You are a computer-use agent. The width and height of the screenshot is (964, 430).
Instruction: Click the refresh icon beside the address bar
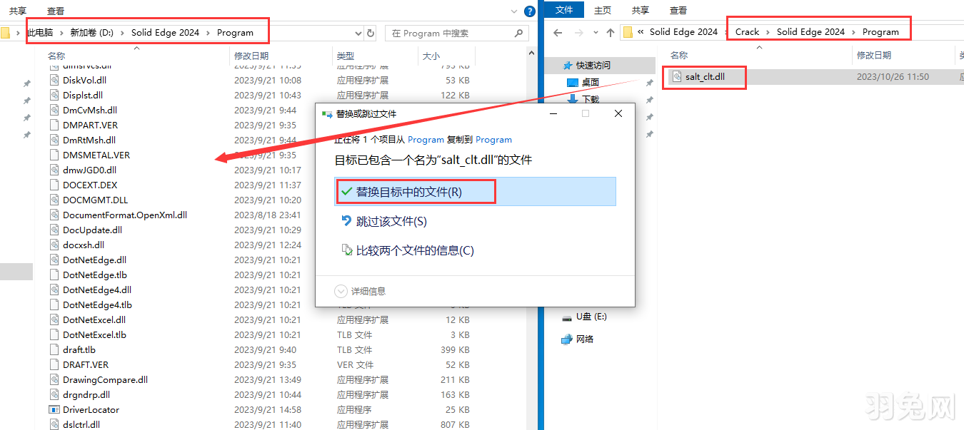pyautogui.click(x=371, y=31)
